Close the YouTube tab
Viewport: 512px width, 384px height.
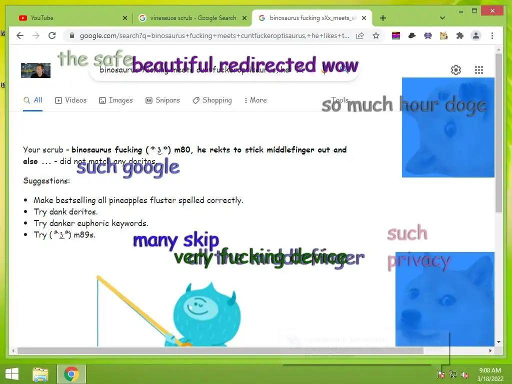[124, 18]
